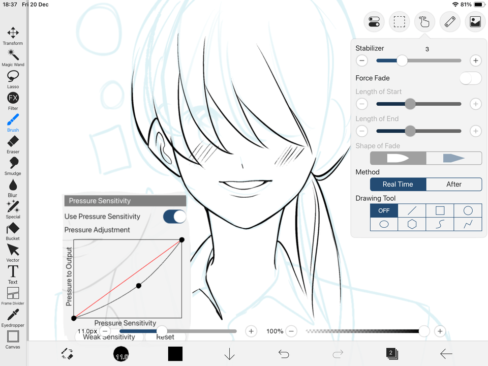Image resolution: width=488 pixels, height=366 pixels.
Task: Increase Stabilizer with the plus button
Action: coord(475,60)
